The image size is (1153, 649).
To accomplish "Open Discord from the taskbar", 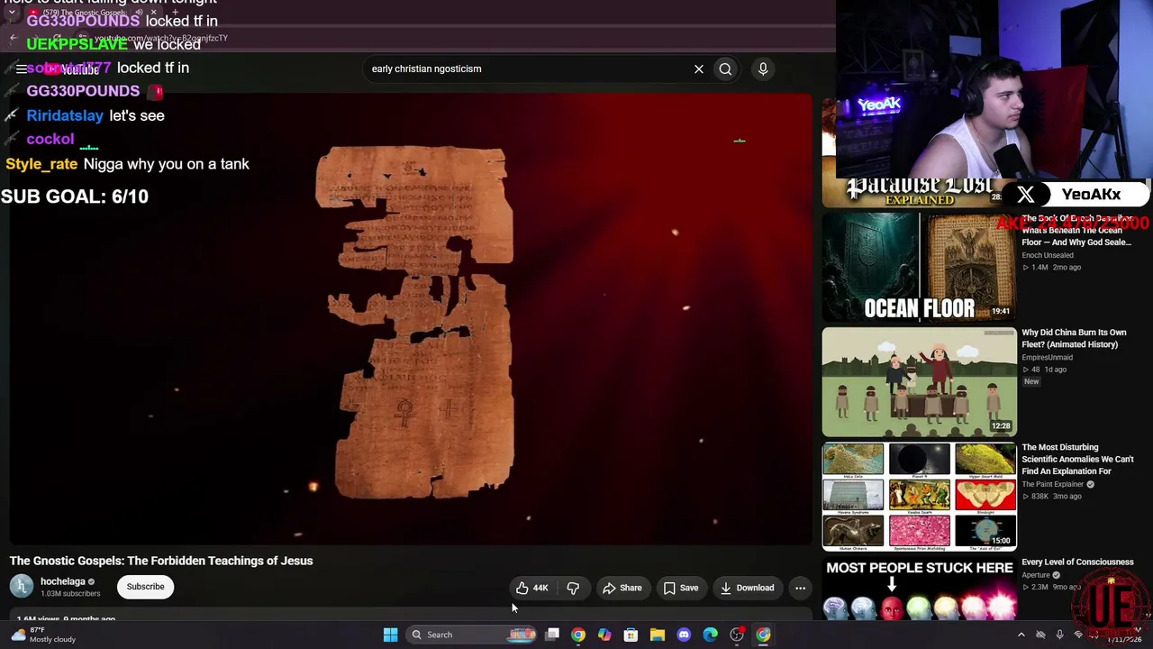I will pos(684,635).
